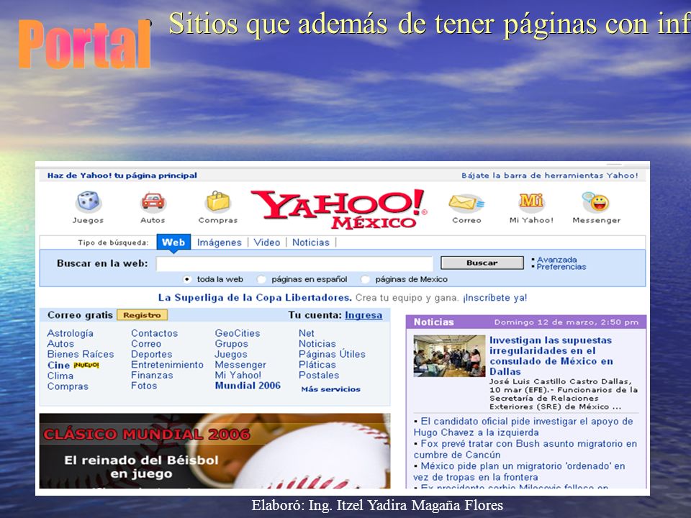
Task: Open news link about plan migratorio 'ordenado'
Action: click(519, 472)
